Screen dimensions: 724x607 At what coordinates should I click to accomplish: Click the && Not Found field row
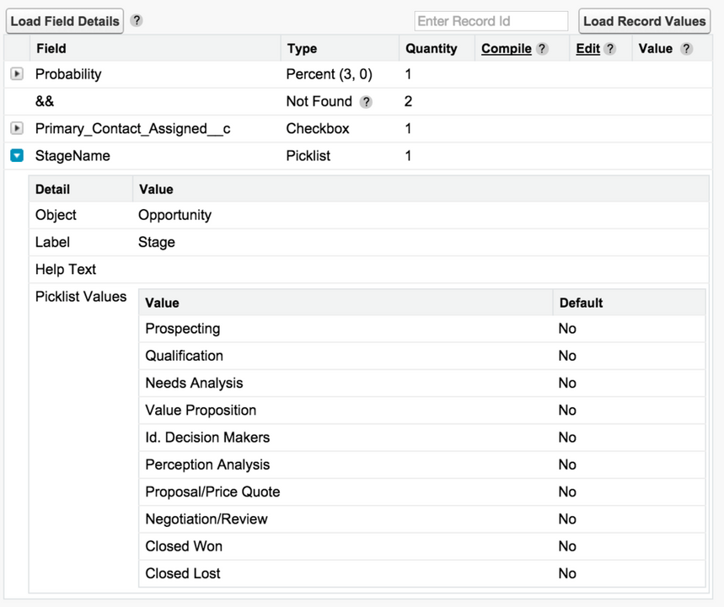(x=358, y=101)
